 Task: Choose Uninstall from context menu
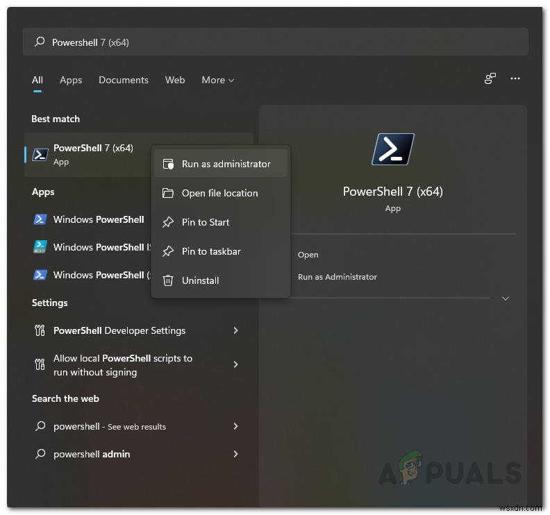(x=221, y=280)
